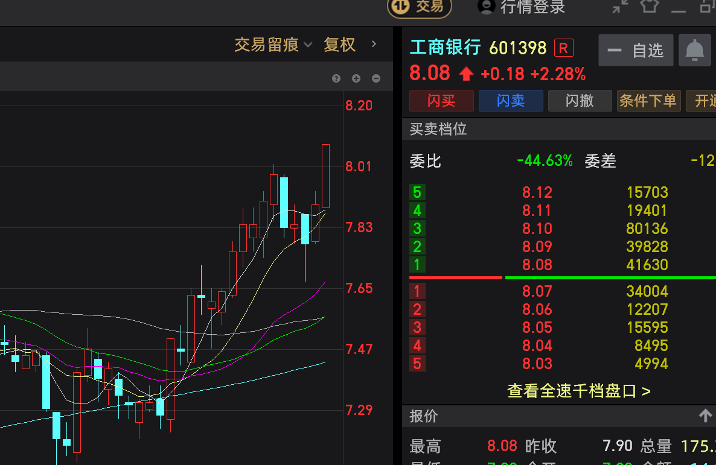Expand the 交易留痕 dropdown

point(273,45)
